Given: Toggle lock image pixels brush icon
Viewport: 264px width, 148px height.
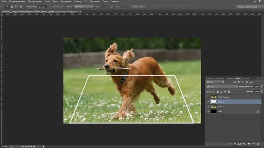Looking at the screenshot, I should (x=222, y=92).
